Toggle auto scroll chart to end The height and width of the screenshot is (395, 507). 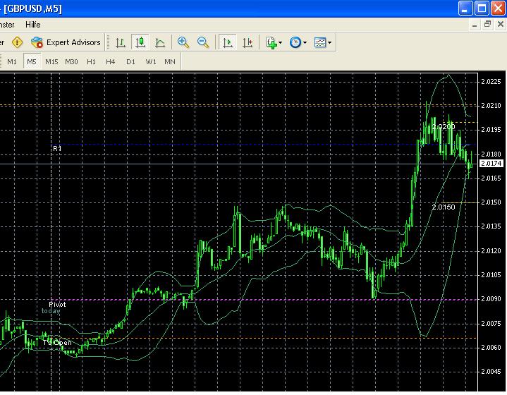click(227, 42)
